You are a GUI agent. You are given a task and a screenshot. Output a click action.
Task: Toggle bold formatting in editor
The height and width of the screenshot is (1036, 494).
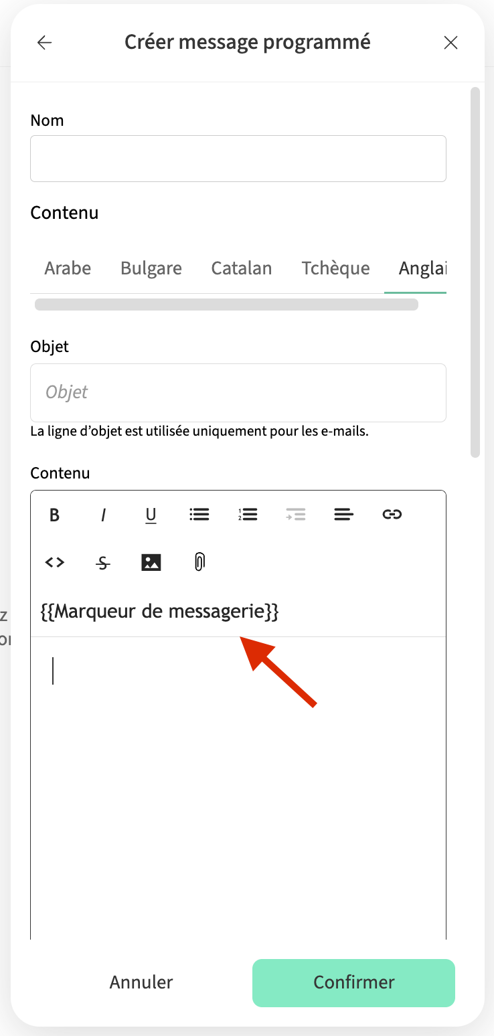pos(55,515)
